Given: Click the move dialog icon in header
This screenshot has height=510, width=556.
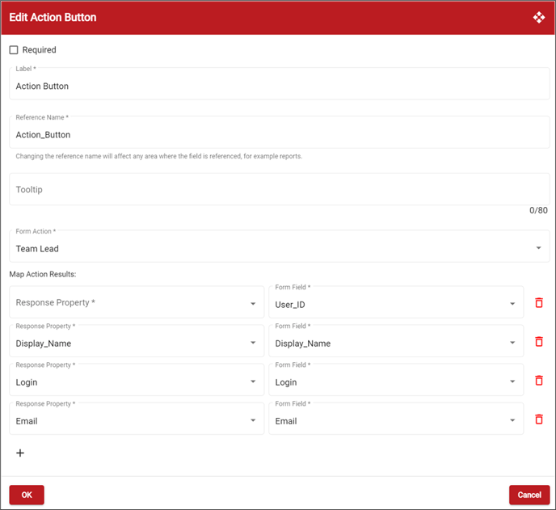Looking at the screenshot, I should 538,18.
